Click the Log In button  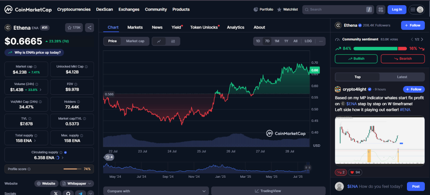click(397, 10)
